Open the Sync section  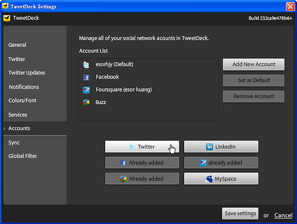click(x=14, y=143)
